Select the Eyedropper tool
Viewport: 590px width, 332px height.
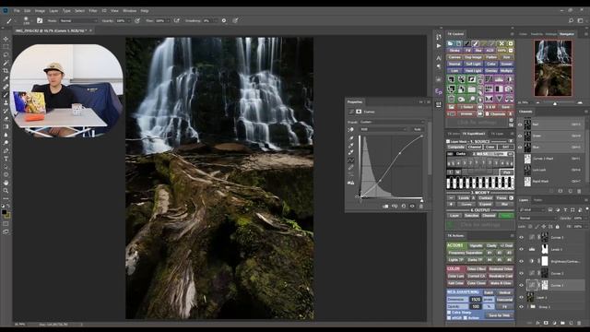click(6, 78)
